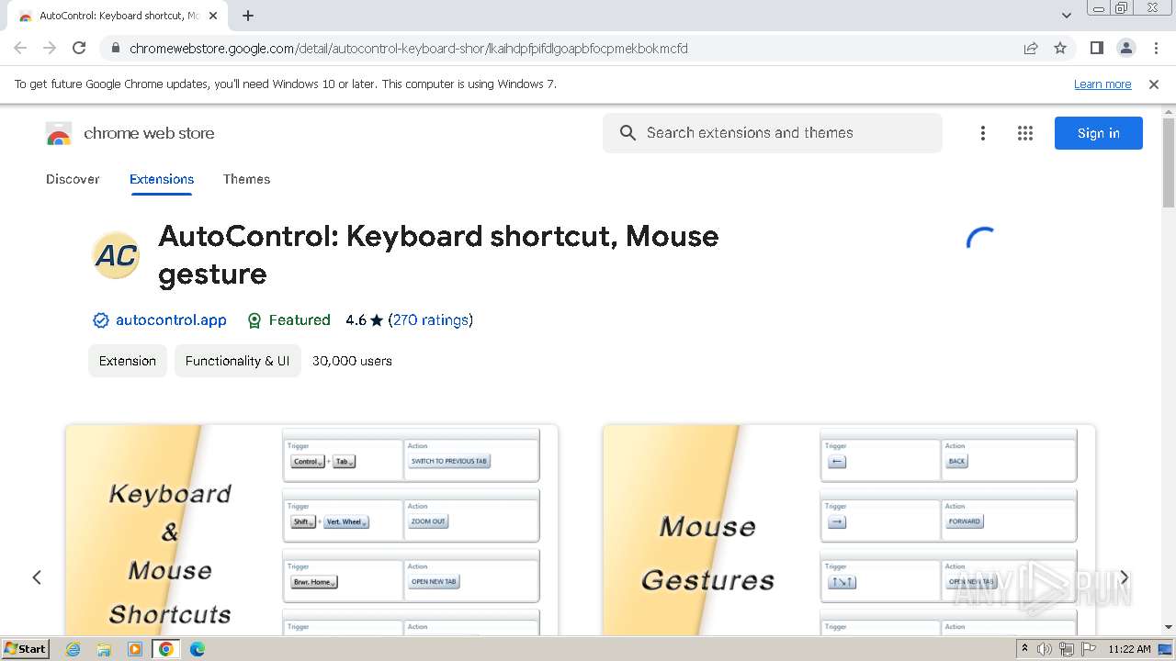Reload the current page
Screen dimensions: 1176x661
(x=79, y=48)
